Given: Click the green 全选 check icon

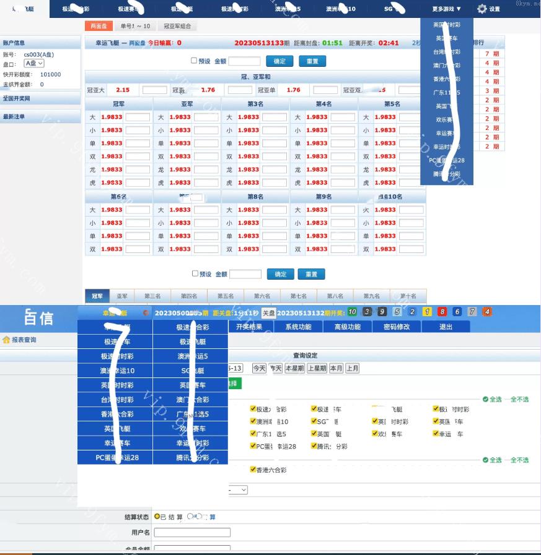Looking at the screenshot, I should [x=486, y=399].
